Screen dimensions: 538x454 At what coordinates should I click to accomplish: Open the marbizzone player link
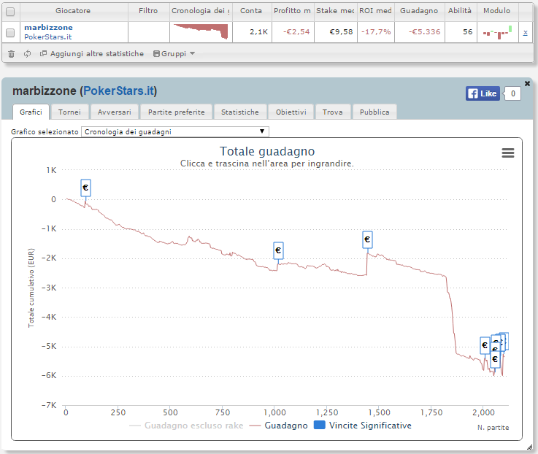point(48,28)
